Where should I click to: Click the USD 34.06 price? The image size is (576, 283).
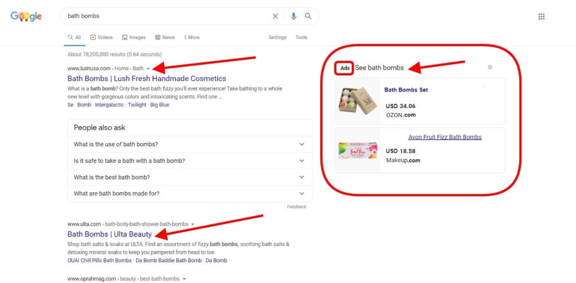tap(400, 106)
